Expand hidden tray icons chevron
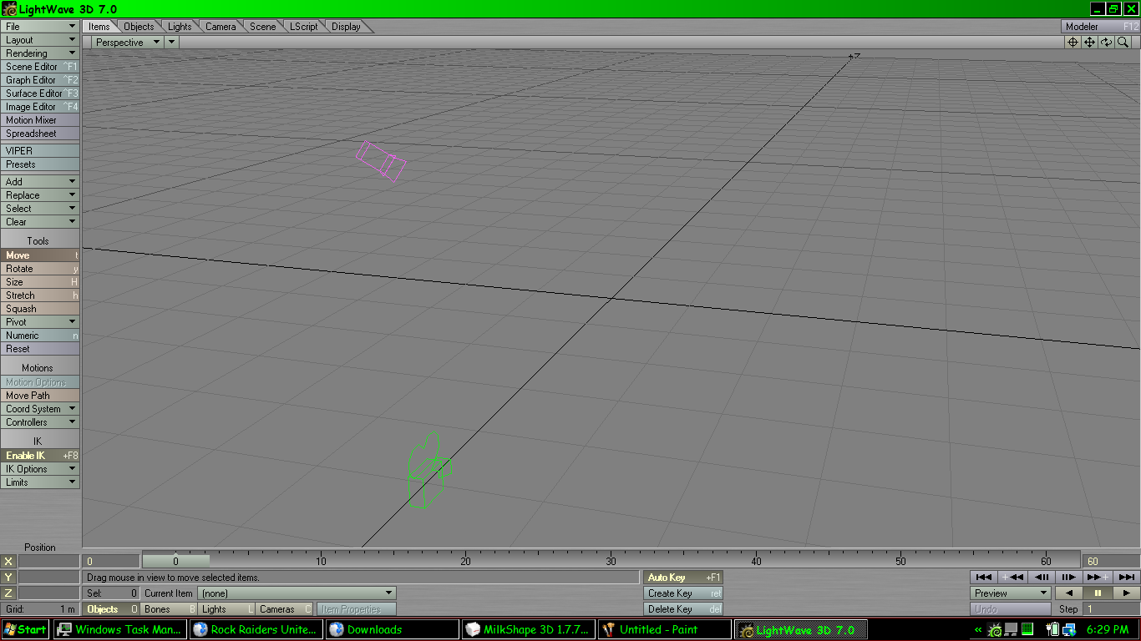The width and height of the screenshot is (1141, 641). (x=978, y=629)
